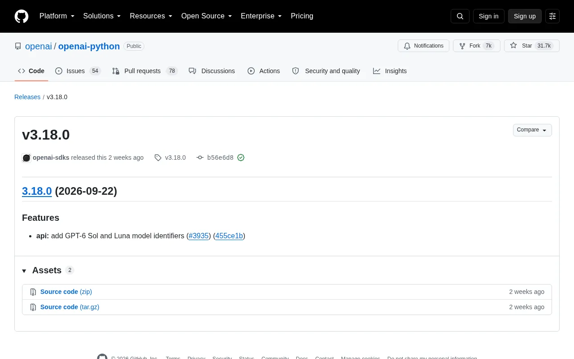This screenshot has width=574, height=359.
Task: Click the Sign in button
Action: pos(488,16)
